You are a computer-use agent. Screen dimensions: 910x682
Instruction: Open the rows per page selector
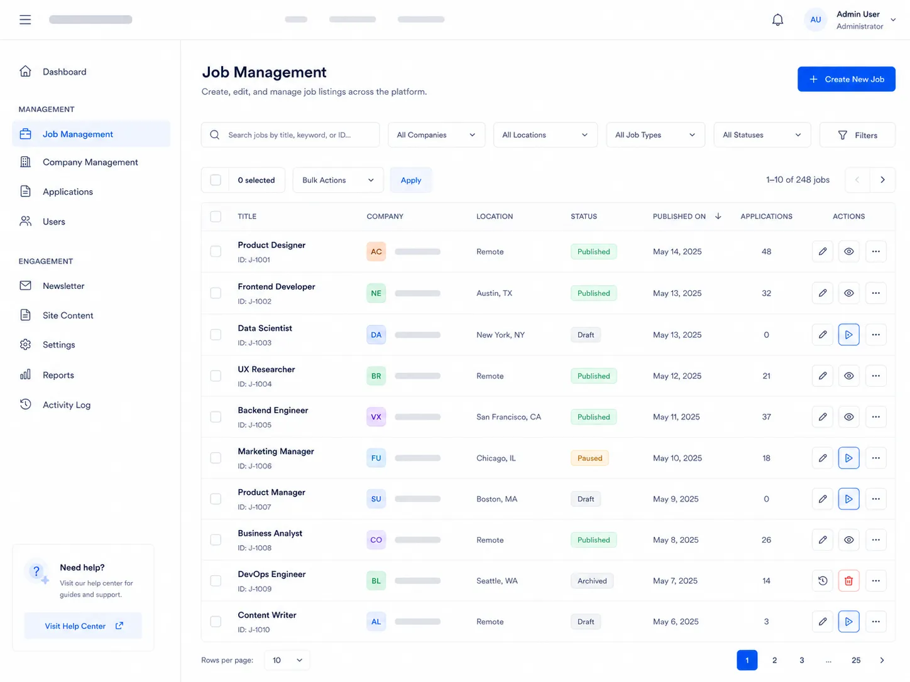[x=287, y=660]
